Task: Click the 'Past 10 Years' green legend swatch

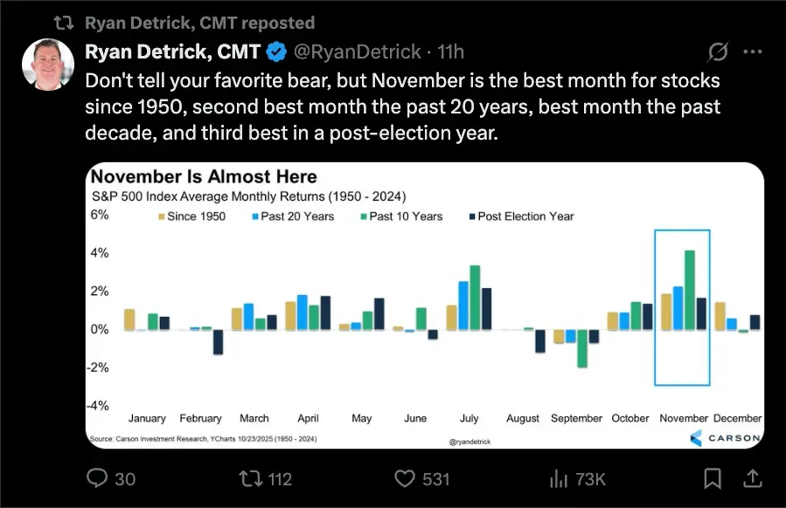Action: pos(363,216)
